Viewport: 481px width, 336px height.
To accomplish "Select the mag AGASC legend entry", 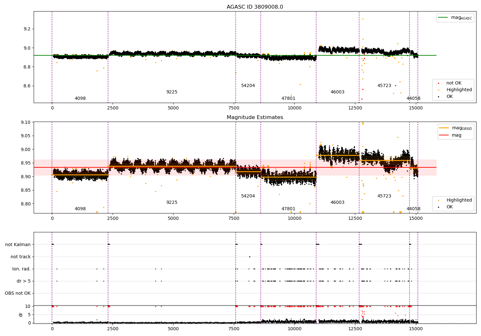I will [455, 18].
